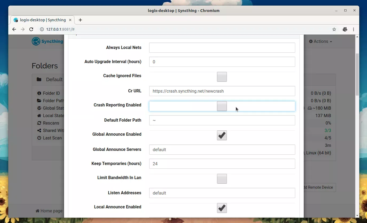The width and height of the screenshot is (367, 223).
Task: Open a new browser tab
Action: 80,20
